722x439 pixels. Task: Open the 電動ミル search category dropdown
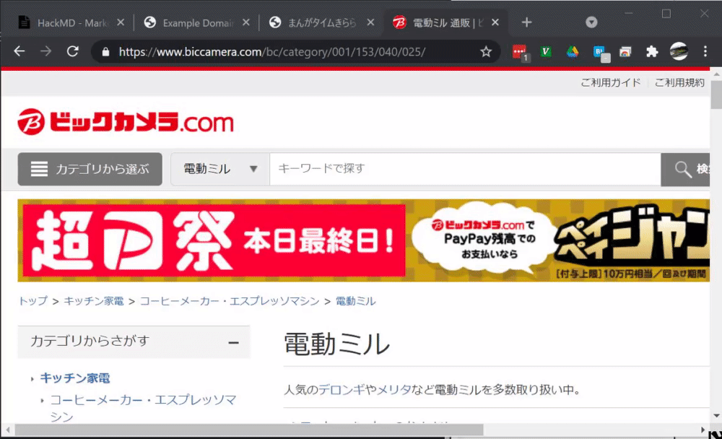(x=219, y=169)
